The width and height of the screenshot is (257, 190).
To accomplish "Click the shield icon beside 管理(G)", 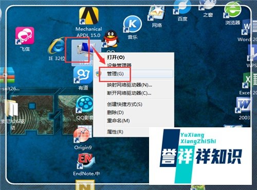I will point(99,74).
